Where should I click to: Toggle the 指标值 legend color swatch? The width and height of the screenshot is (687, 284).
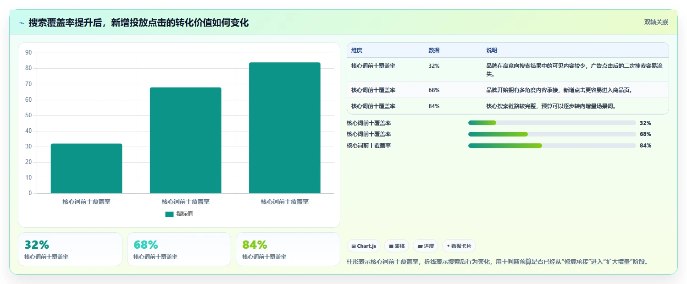[x=169, y=214]
